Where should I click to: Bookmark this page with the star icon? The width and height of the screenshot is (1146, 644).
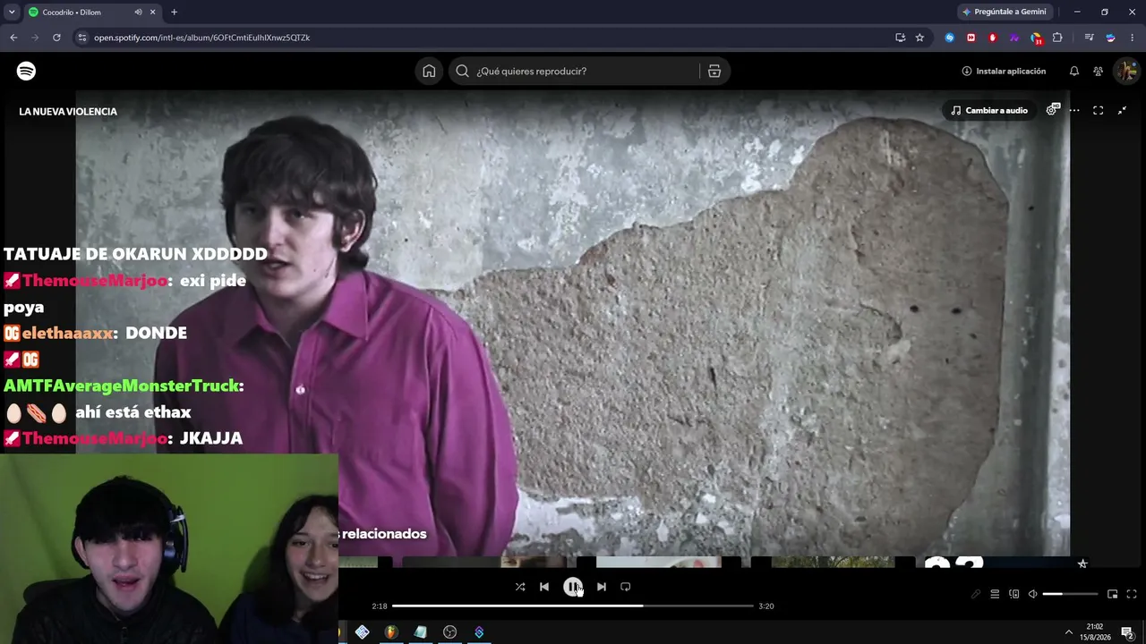click(919, 38)
